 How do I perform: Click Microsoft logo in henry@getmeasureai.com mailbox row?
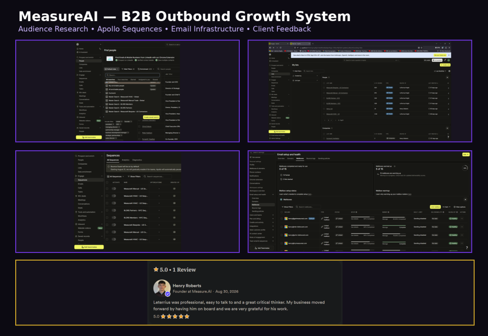pyautogui.click(x=286, y=219)
